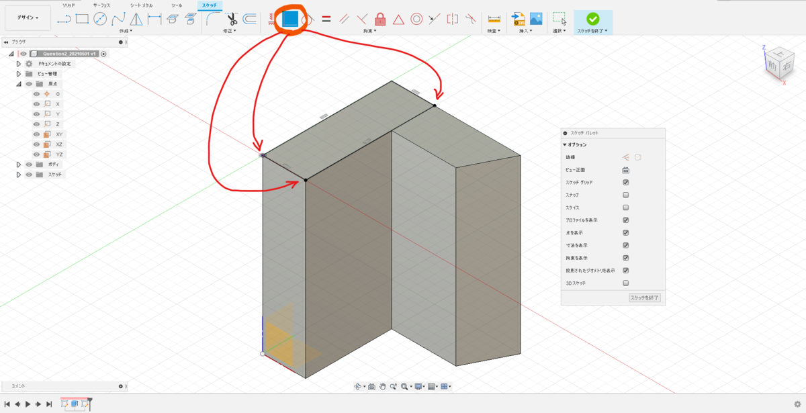The height and width of the screenshot is (413, 806).
Task: Select the Rectangle sketch tool
Action: [83, 19]
